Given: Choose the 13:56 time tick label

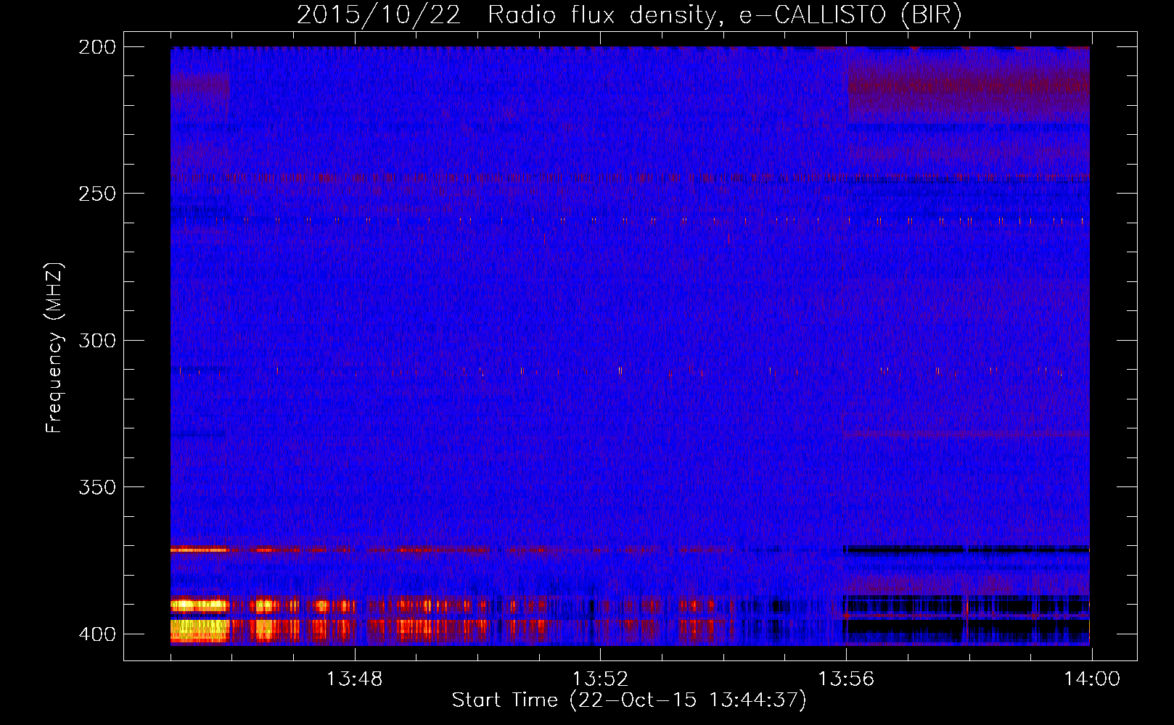Looking at the screenshot, I should coord(846,679).
